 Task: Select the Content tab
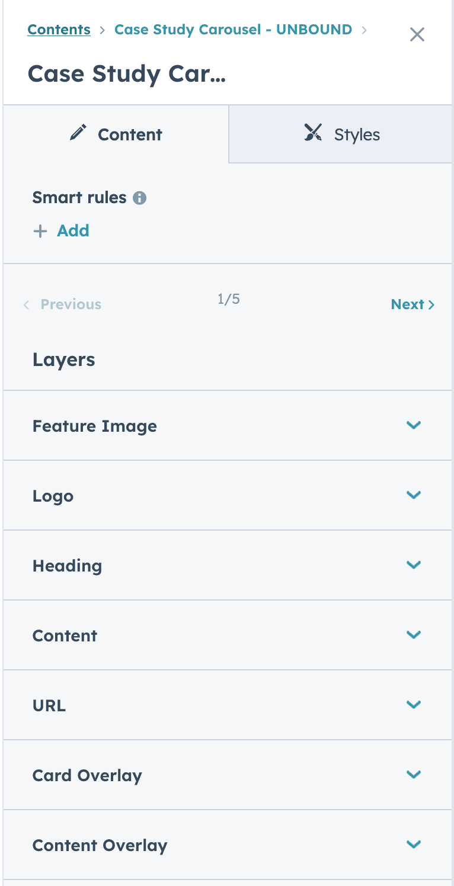point(129,134)
